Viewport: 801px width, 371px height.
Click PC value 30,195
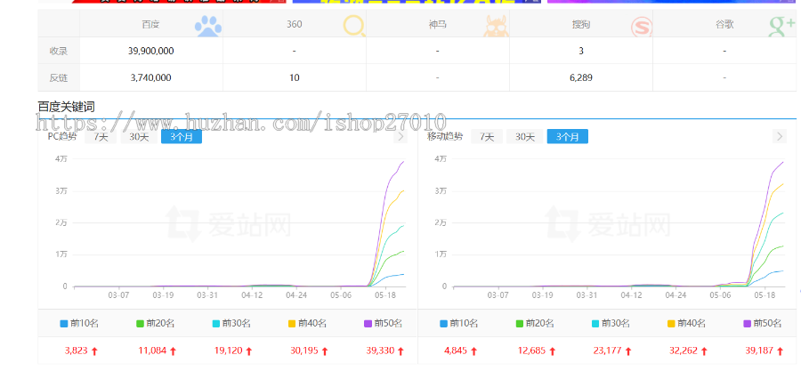[304, 351]
